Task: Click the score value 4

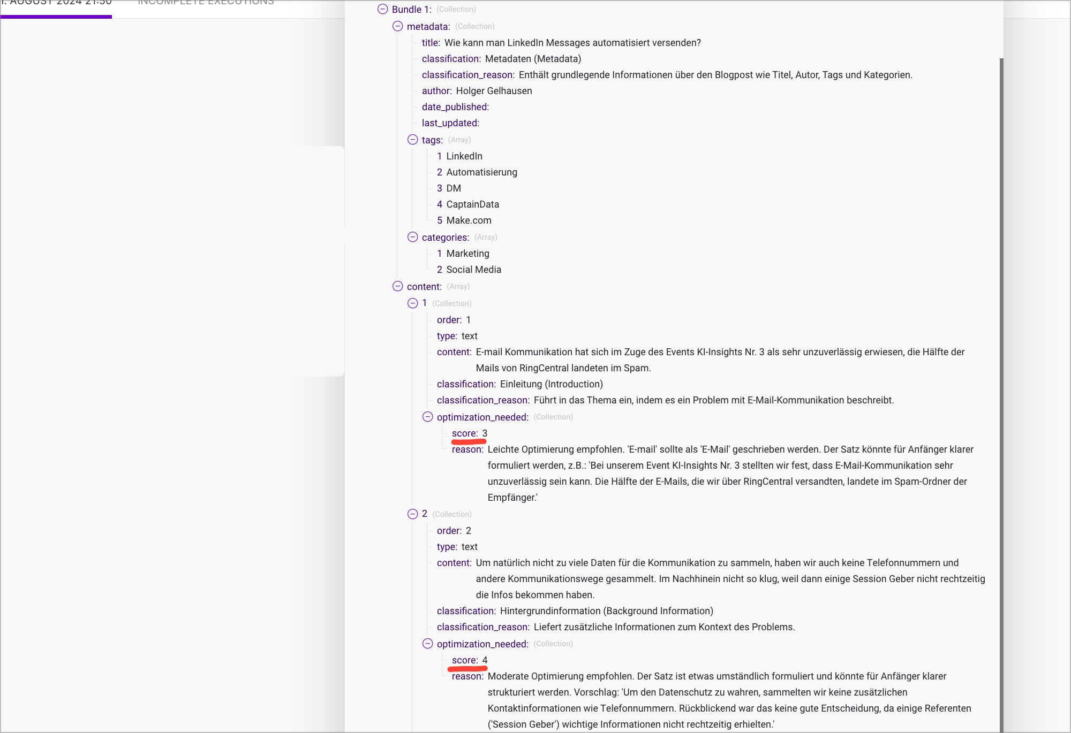Action: [x=485, y=660]
